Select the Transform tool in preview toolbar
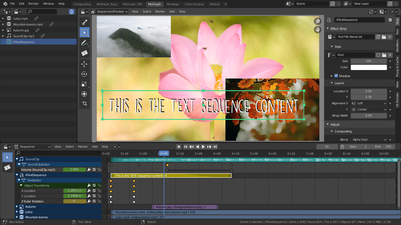The image size is (401, 225). point(85,94)
